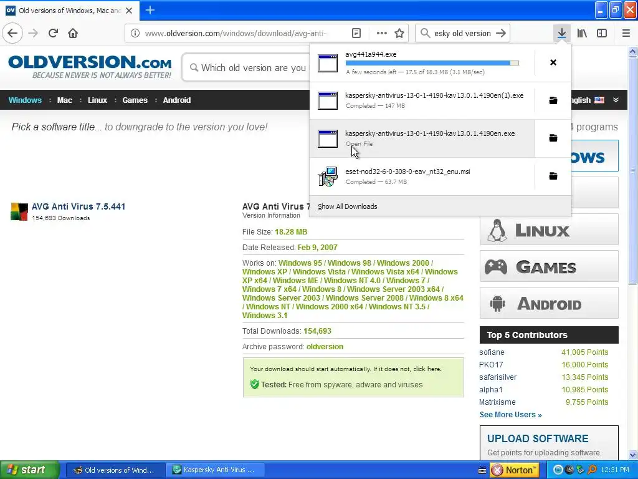638x479 pixels.
Task: Click the Norton taskbar toolbar button
Action: [x=514, y=470]
